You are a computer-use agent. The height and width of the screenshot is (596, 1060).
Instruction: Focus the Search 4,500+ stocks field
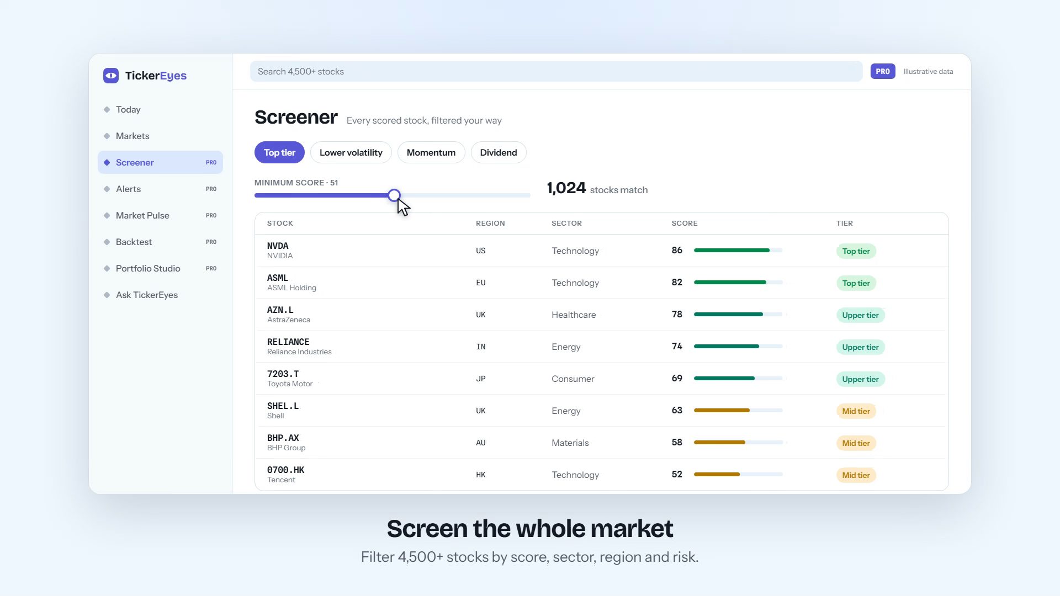556,71
